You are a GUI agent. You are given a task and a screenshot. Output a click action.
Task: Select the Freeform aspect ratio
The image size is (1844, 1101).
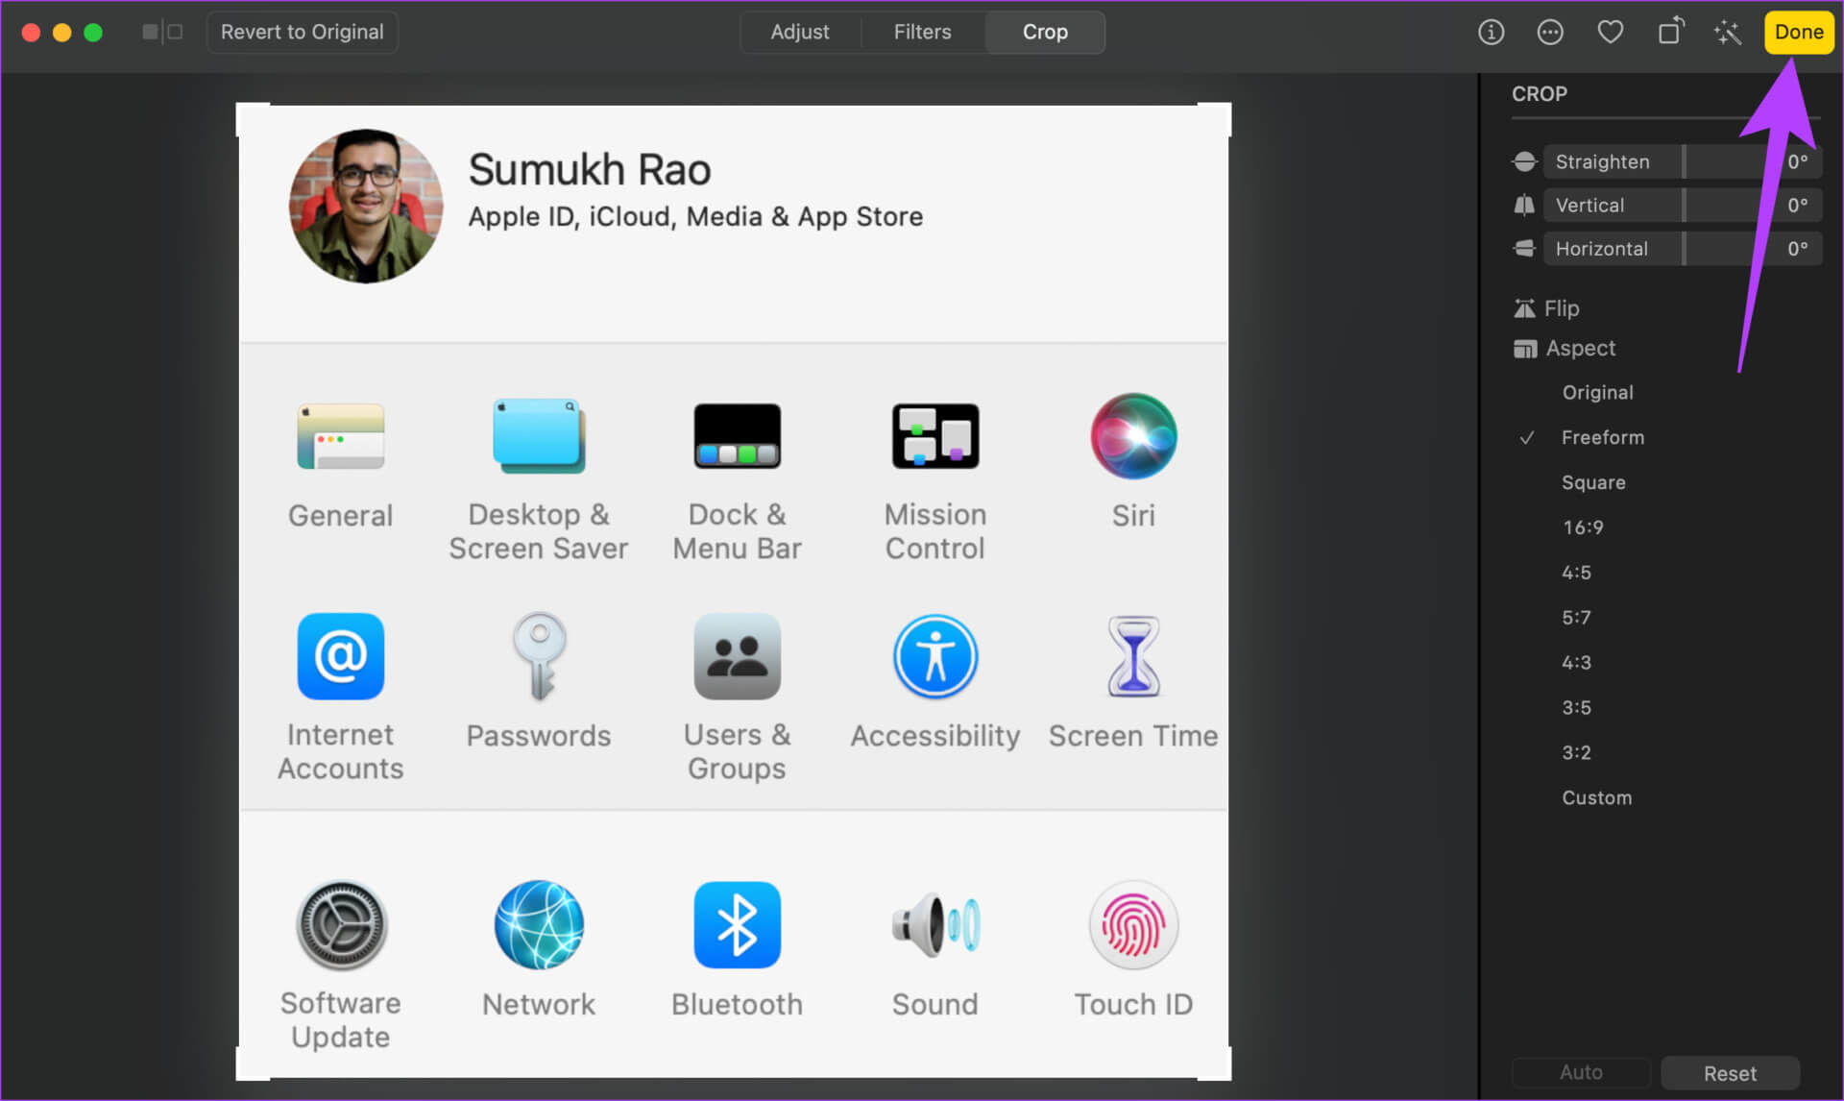coord(1603,437)
